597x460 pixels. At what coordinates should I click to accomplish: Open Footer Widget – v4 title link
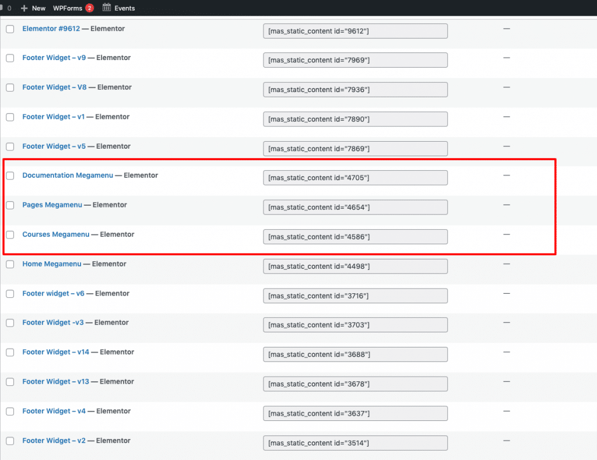(54, 411)
